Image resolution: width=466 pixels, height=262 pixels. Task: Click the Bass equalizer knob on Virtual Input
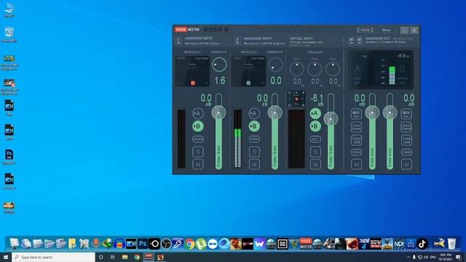click(x=296, y=69)
